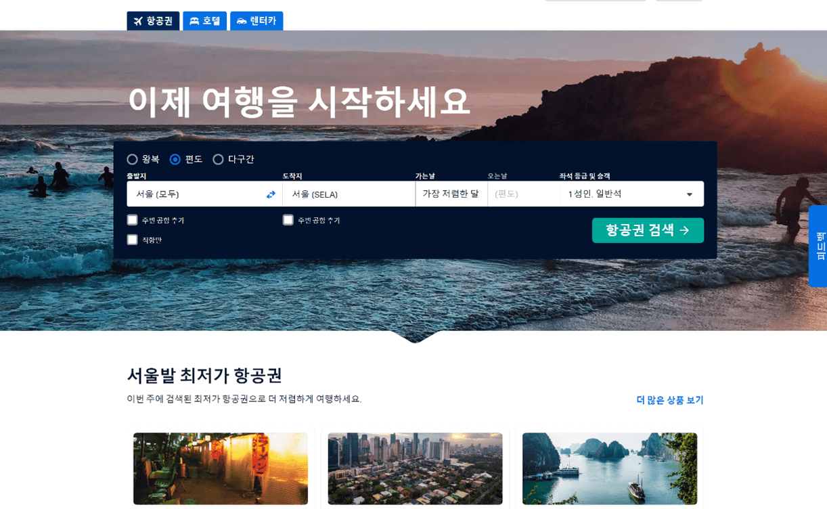
Task: Select the 왕복 round-trip radio button
Action: point(132,159)
